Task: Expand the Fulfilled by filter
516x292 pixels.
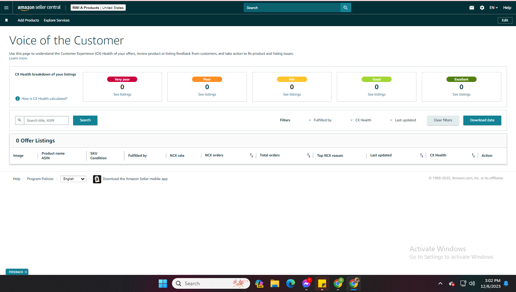Action: (320, 120)
